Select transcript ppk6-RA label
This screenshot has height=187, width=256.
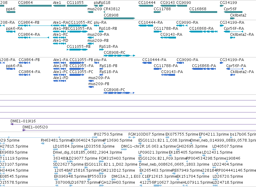(14, 29)
